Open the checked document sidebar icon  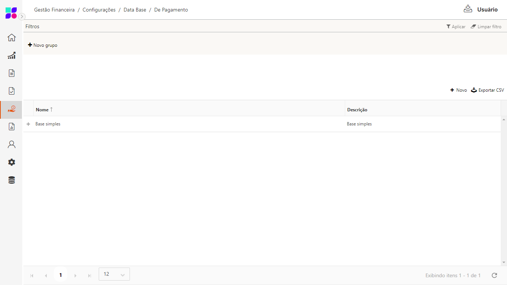[x=12, y=91]
